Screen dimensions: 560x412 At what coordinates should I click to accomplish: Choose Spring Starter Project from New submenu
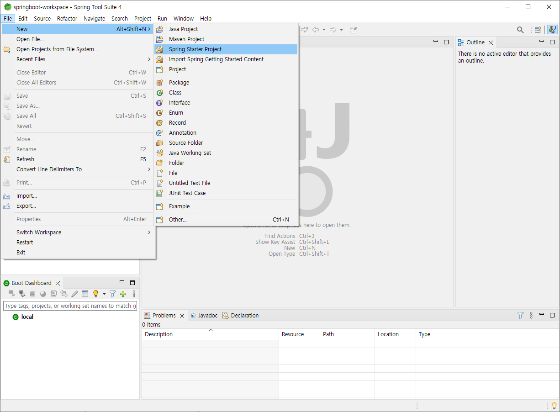click(x=226, y=49)
